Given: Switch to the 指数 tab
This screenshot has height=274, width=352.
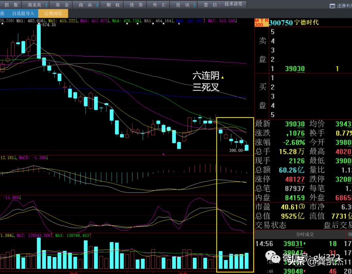Looking at the screenshot, I should [11, 5].
